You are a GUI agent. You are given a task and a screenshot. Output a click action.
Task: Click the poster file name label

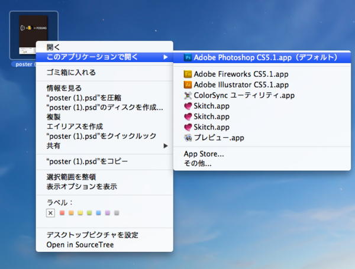click(x=24, y=64)
